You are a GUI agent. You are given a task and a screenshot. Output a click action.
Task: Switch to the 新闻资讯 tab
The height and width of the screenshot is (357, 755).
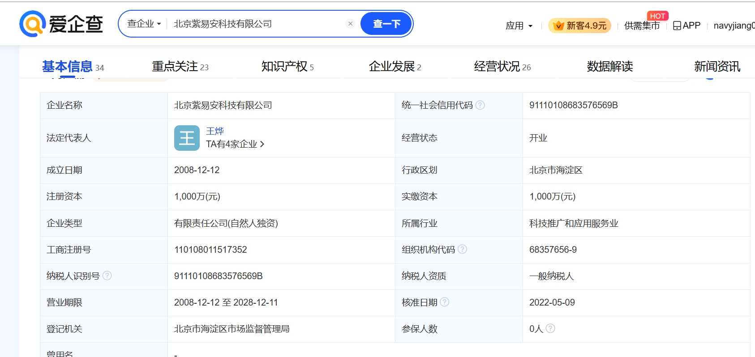(x=717, y=67)
